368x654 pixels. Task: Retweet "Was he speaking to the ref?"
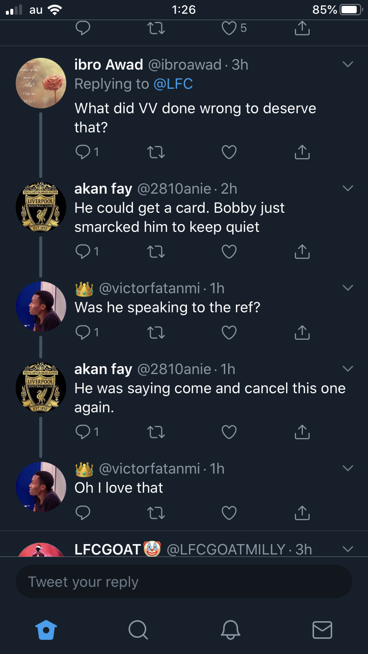156,333
